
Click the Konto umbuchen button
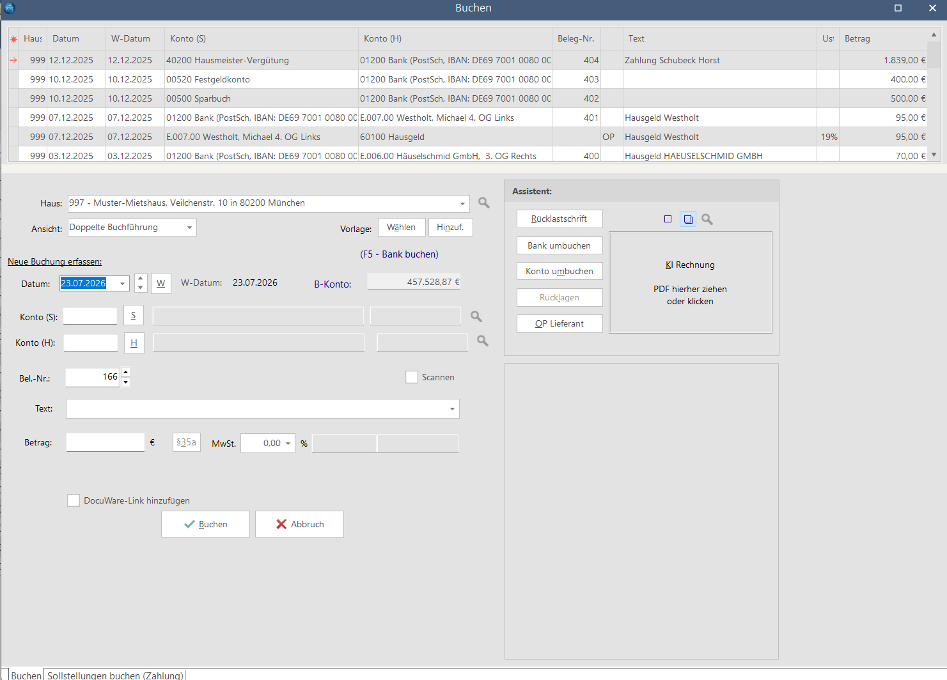(x=560, y=272)
